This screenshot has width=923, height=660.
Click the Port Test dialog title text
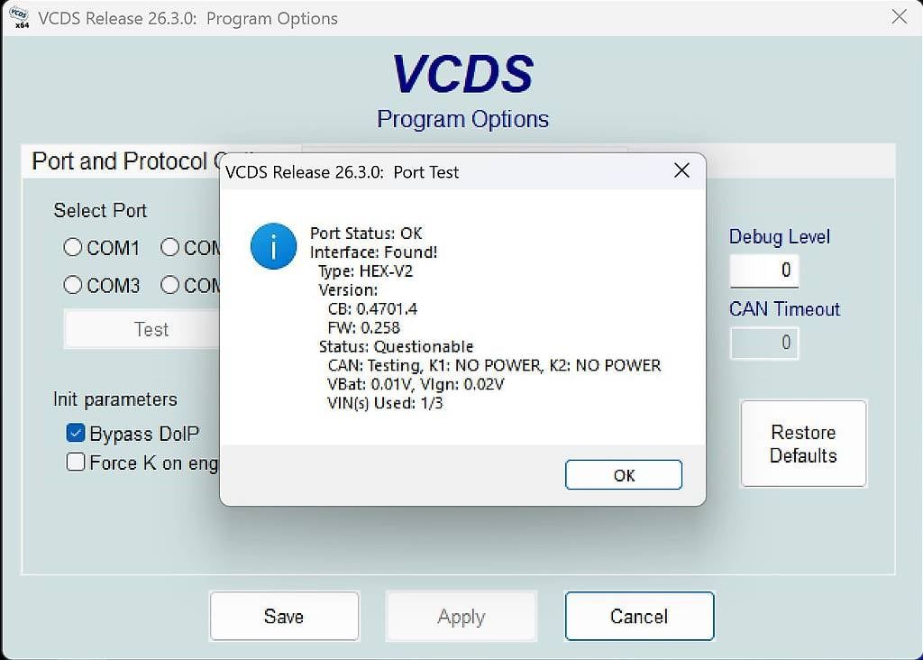tap(342, 172)
